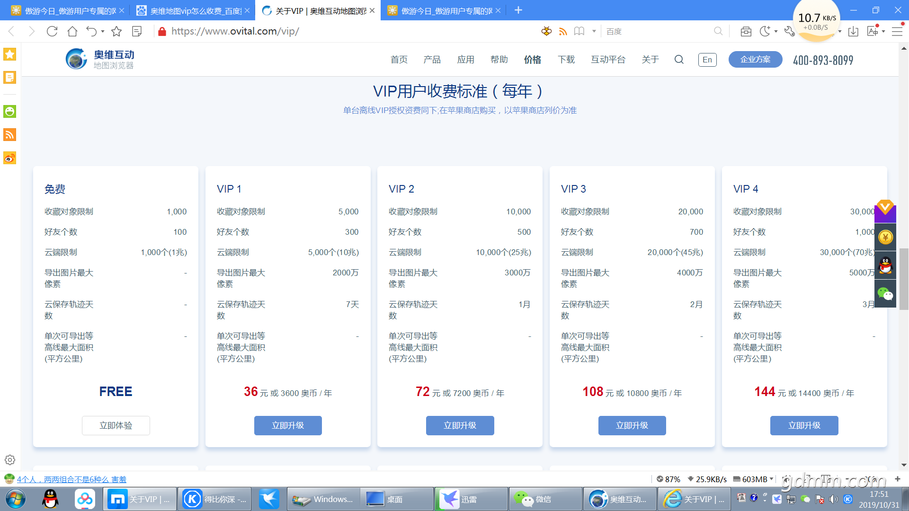Click 立即升级 under VIP 1
The image size is (909, 511).
(288, 425)
